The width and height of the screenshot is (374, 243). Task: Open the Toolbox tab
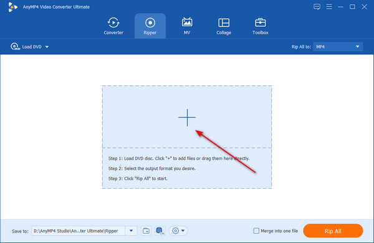[260, 26]
